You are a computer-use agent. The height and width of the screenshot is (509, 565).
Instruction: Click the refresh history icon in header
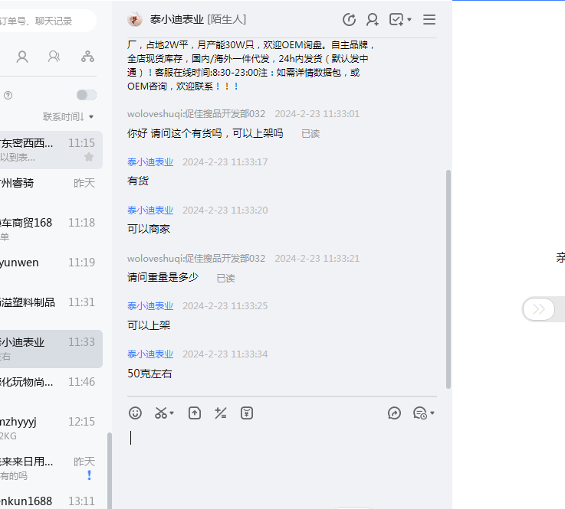tap(349, 20)
